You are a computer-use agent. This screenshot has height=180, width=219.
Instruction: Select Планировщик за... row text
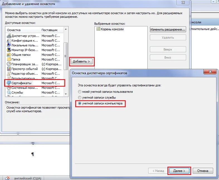pyautogui.click(x=25, y=64)
